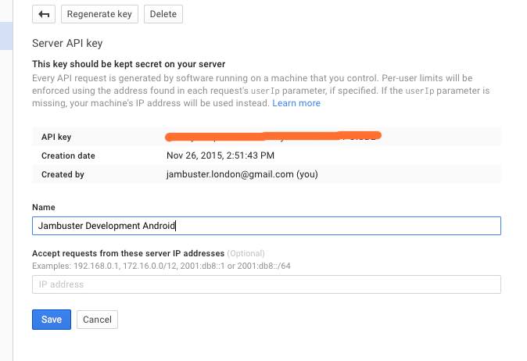Viewport: 527px width, 361px height.
Task: Focus the IP address input box
Action: tap(266, 284)
